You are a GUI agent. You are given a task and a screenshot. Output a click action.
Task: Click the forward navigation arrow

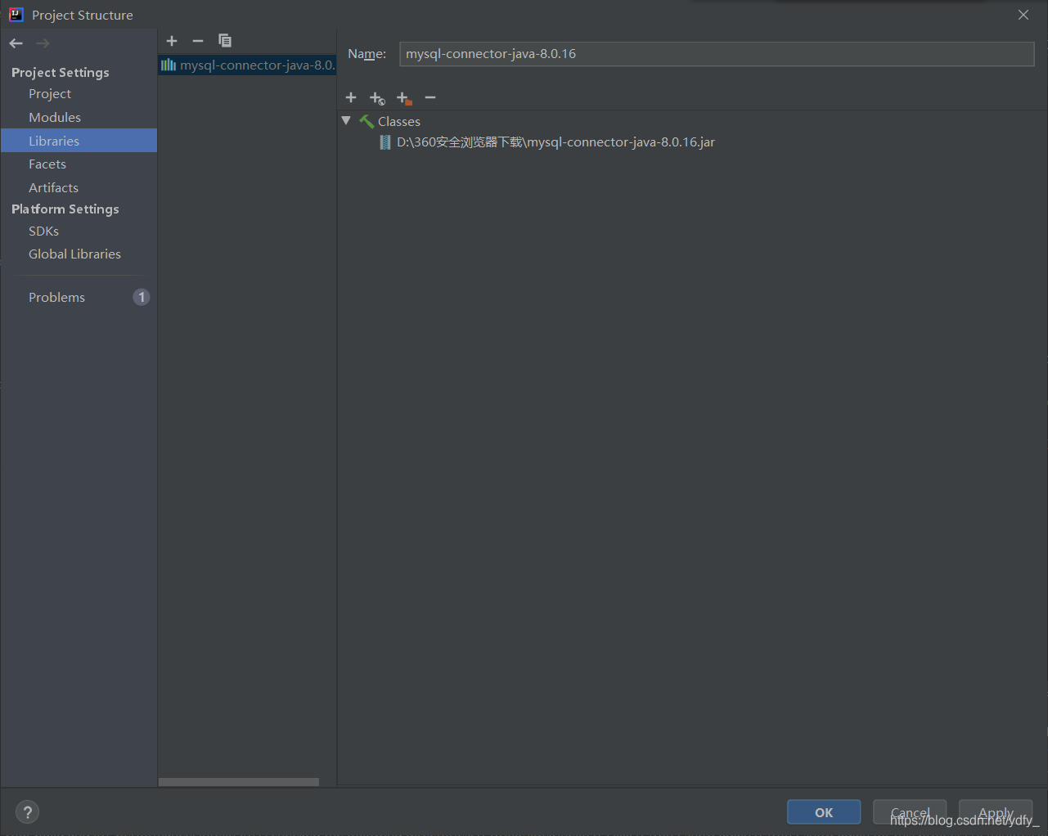43,43
